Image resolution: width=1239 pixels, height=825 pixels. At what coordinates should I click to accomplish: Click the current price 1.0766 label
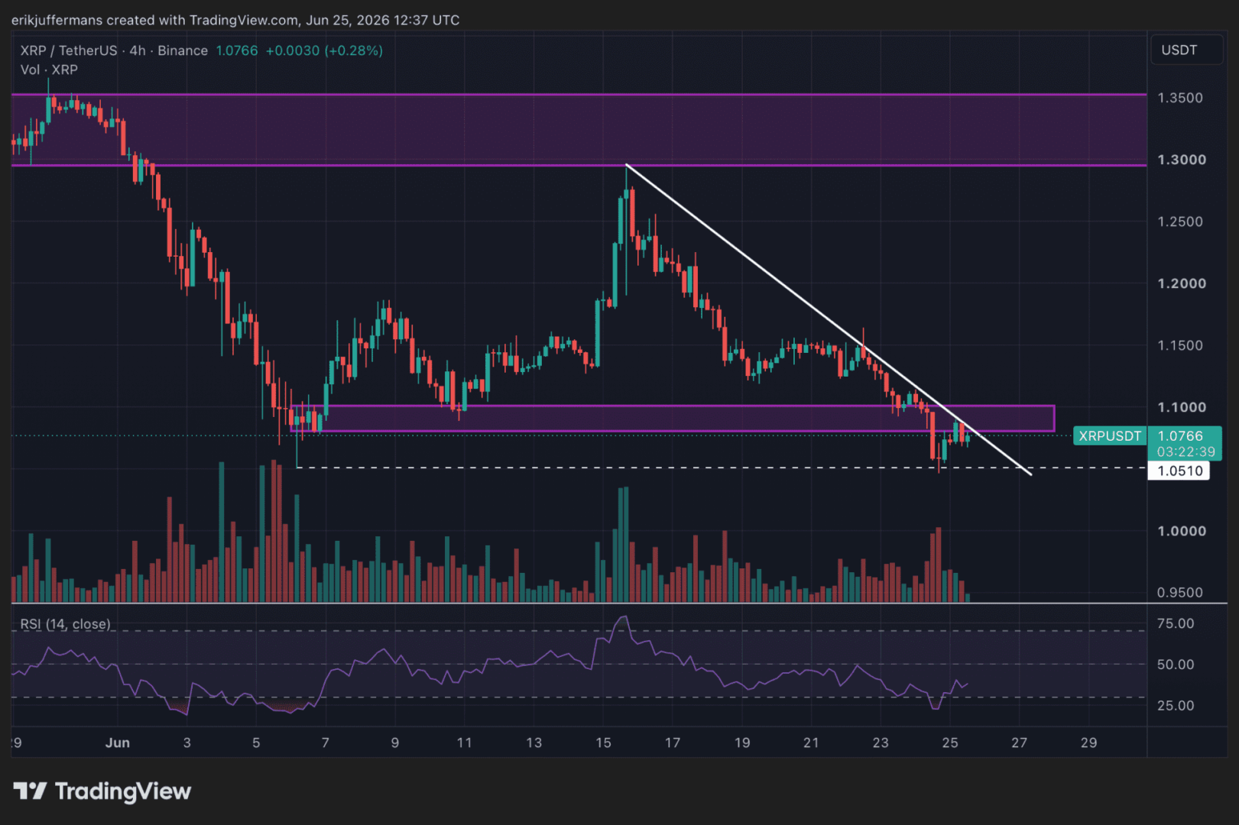tap(1180, 436)
